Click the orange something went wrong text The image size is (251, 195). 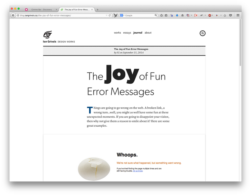click(x=149, y=163)
